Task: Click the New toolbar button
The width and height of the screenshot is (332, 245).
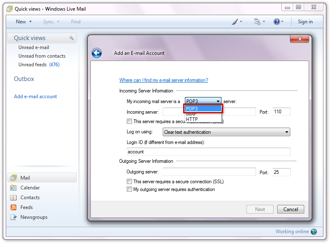Action: [21, 22]
